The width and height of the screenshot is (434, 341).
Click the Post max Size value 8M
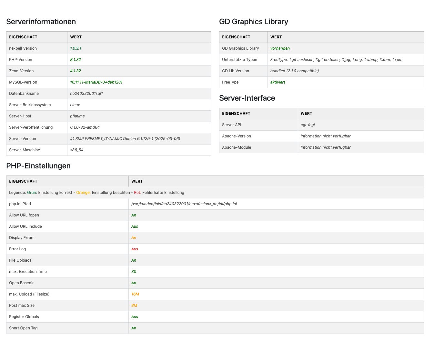click(x=134, y=306)
